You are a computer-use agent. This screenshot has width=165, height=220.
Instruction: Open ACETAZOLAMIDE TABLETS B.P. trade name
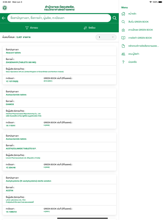coord(21,149)
